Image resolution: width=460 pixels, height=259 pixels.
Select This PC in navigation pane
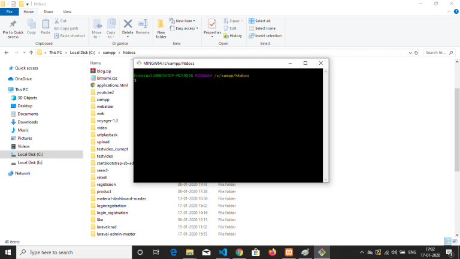(22, 89)
